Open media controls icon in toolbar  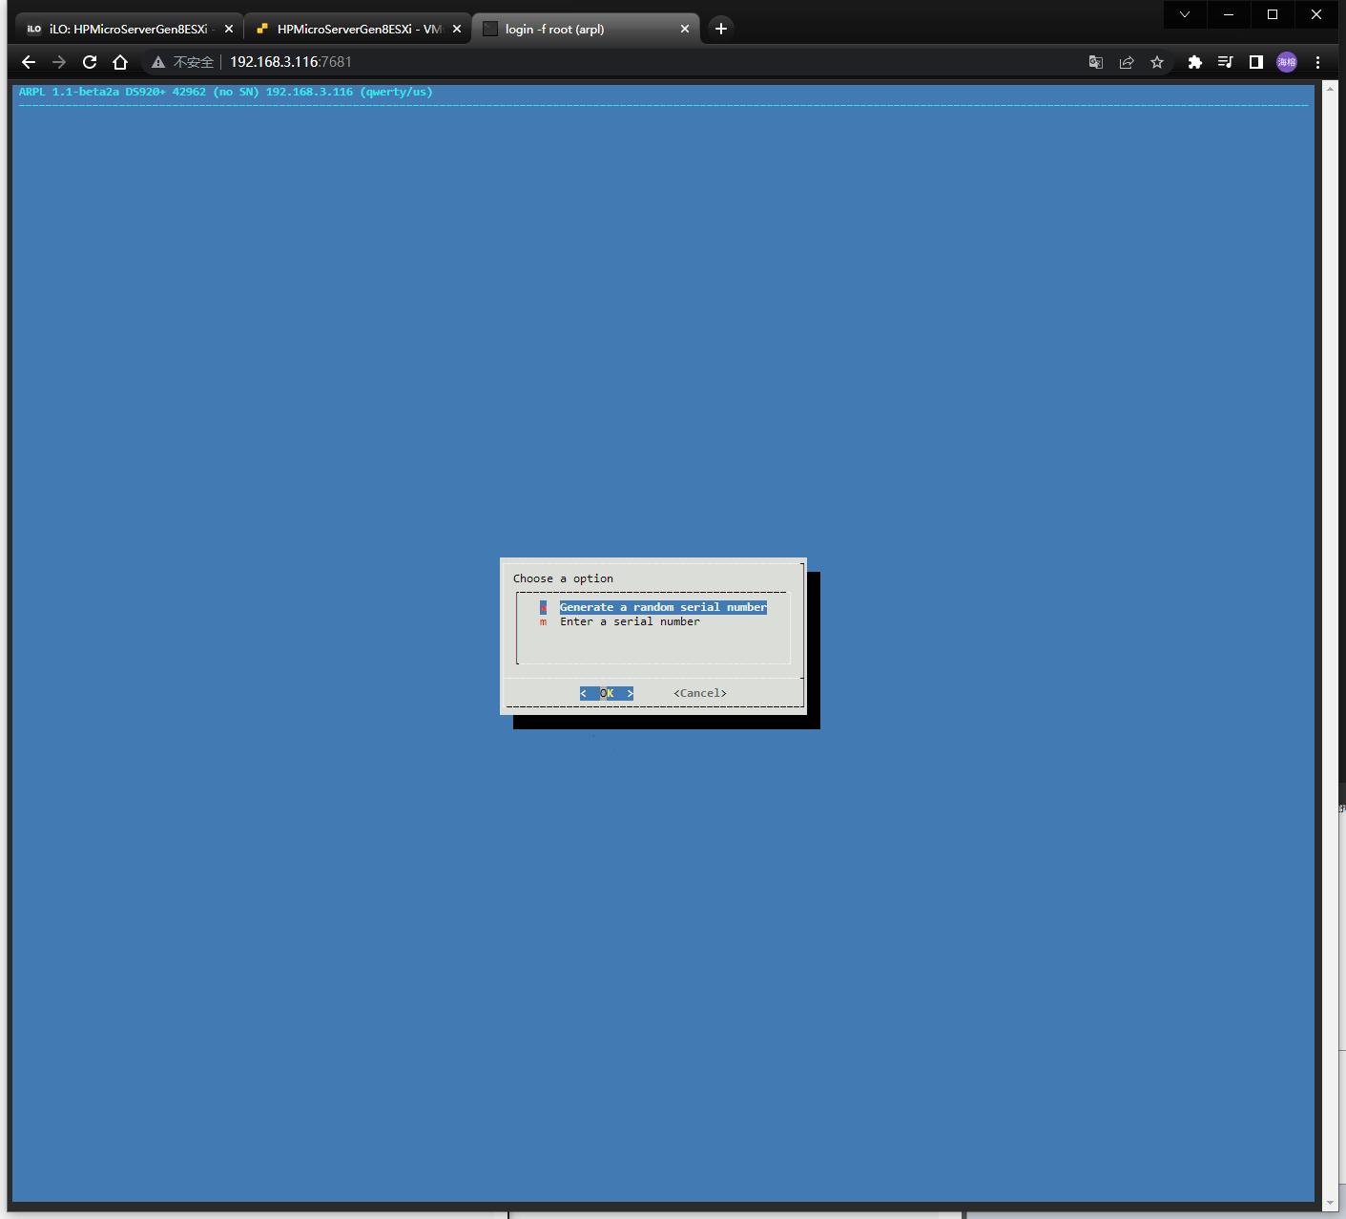tap(1226, 62)
